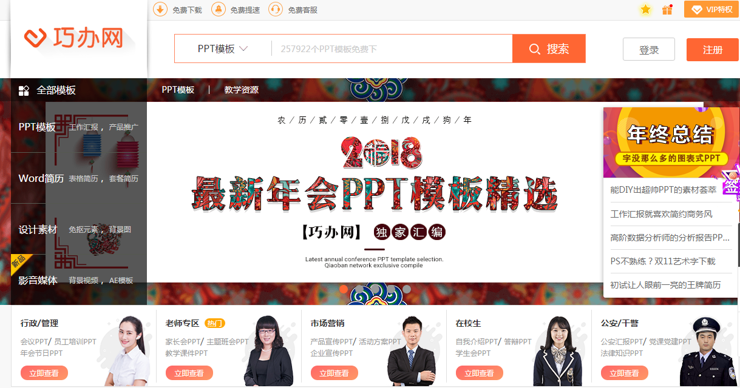740x388 pixels.
Task: Open the PPT模板 search category dropdown
Action: click(x=223, y=48)
